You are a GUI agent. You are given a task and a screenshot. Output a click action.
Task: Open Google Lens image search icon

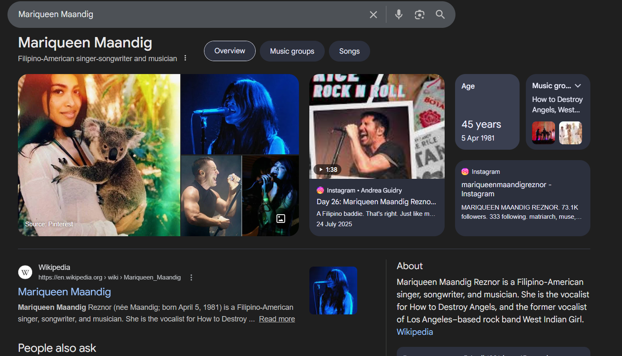click(420, 15)
